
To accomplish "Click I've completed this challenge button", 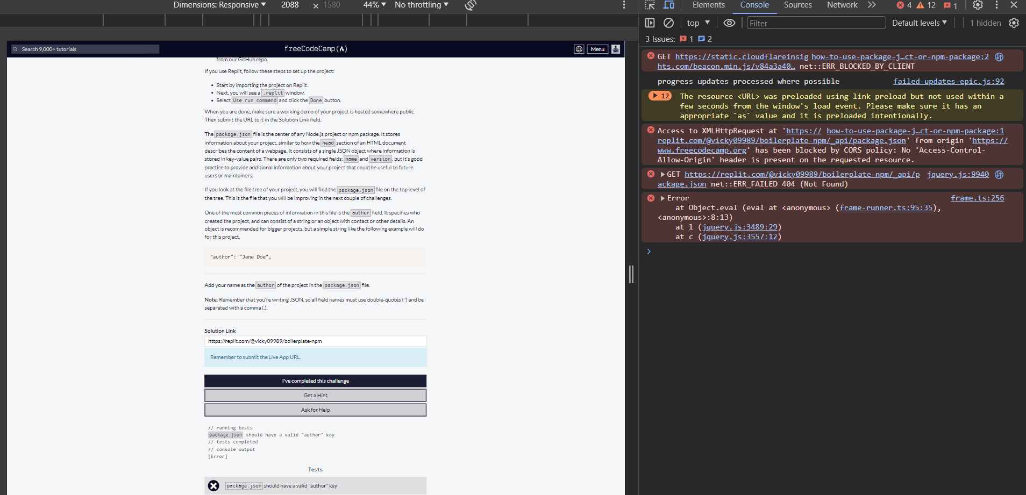I will (x=315, y=381).
